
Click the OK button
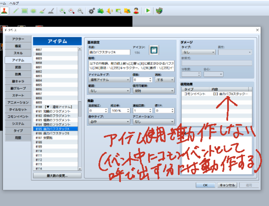click(206, 185)
